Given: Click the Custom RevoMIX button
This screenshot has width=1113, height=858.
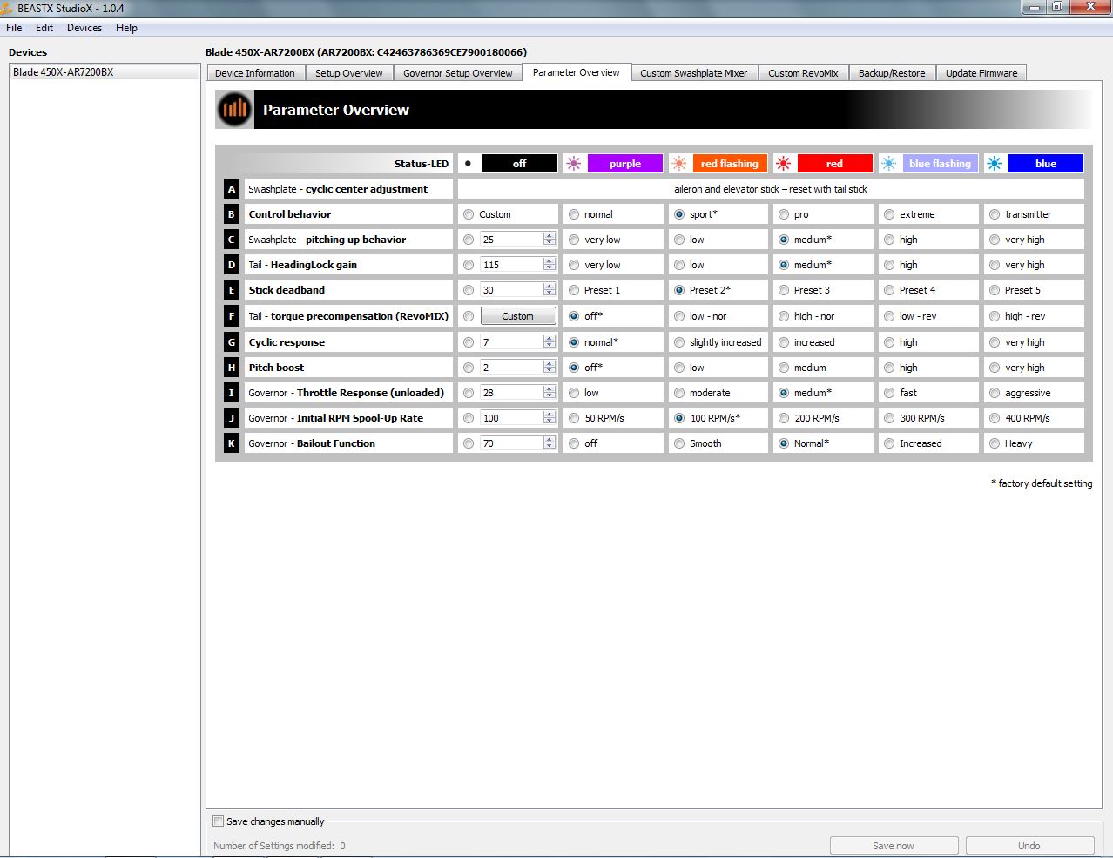Looking at the screenshot, I should click(x=518, y=316).
